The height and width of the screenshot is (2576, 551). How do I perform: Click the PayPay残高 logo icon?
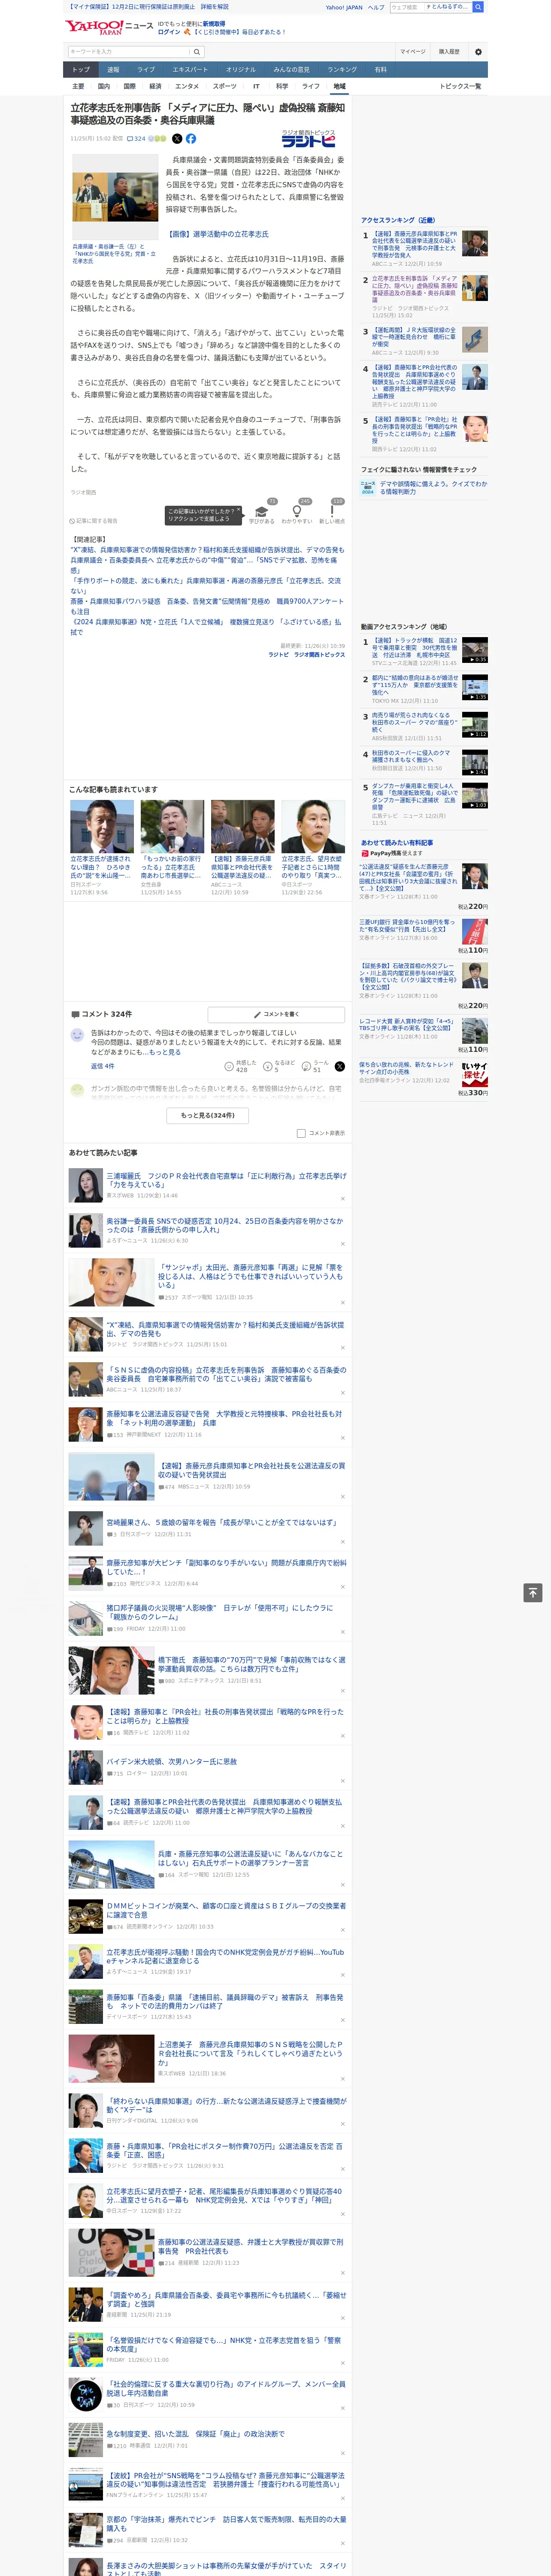(366, 853)
